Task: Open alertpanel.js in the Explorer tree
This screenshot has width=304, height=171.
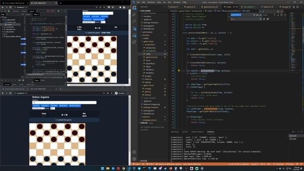Action: [x=151, y=47]
